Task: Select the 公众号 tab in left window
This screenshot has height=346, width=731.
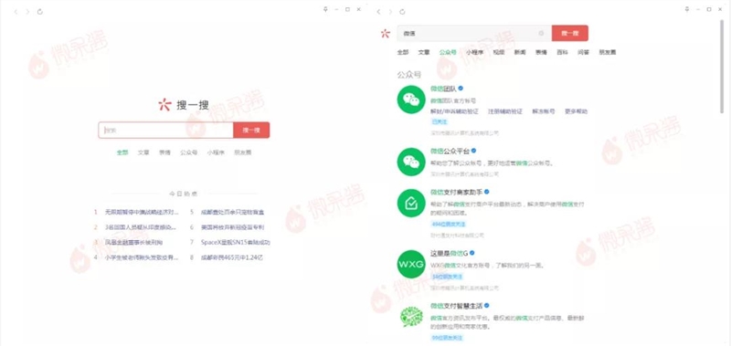Action: click(189, 152)
